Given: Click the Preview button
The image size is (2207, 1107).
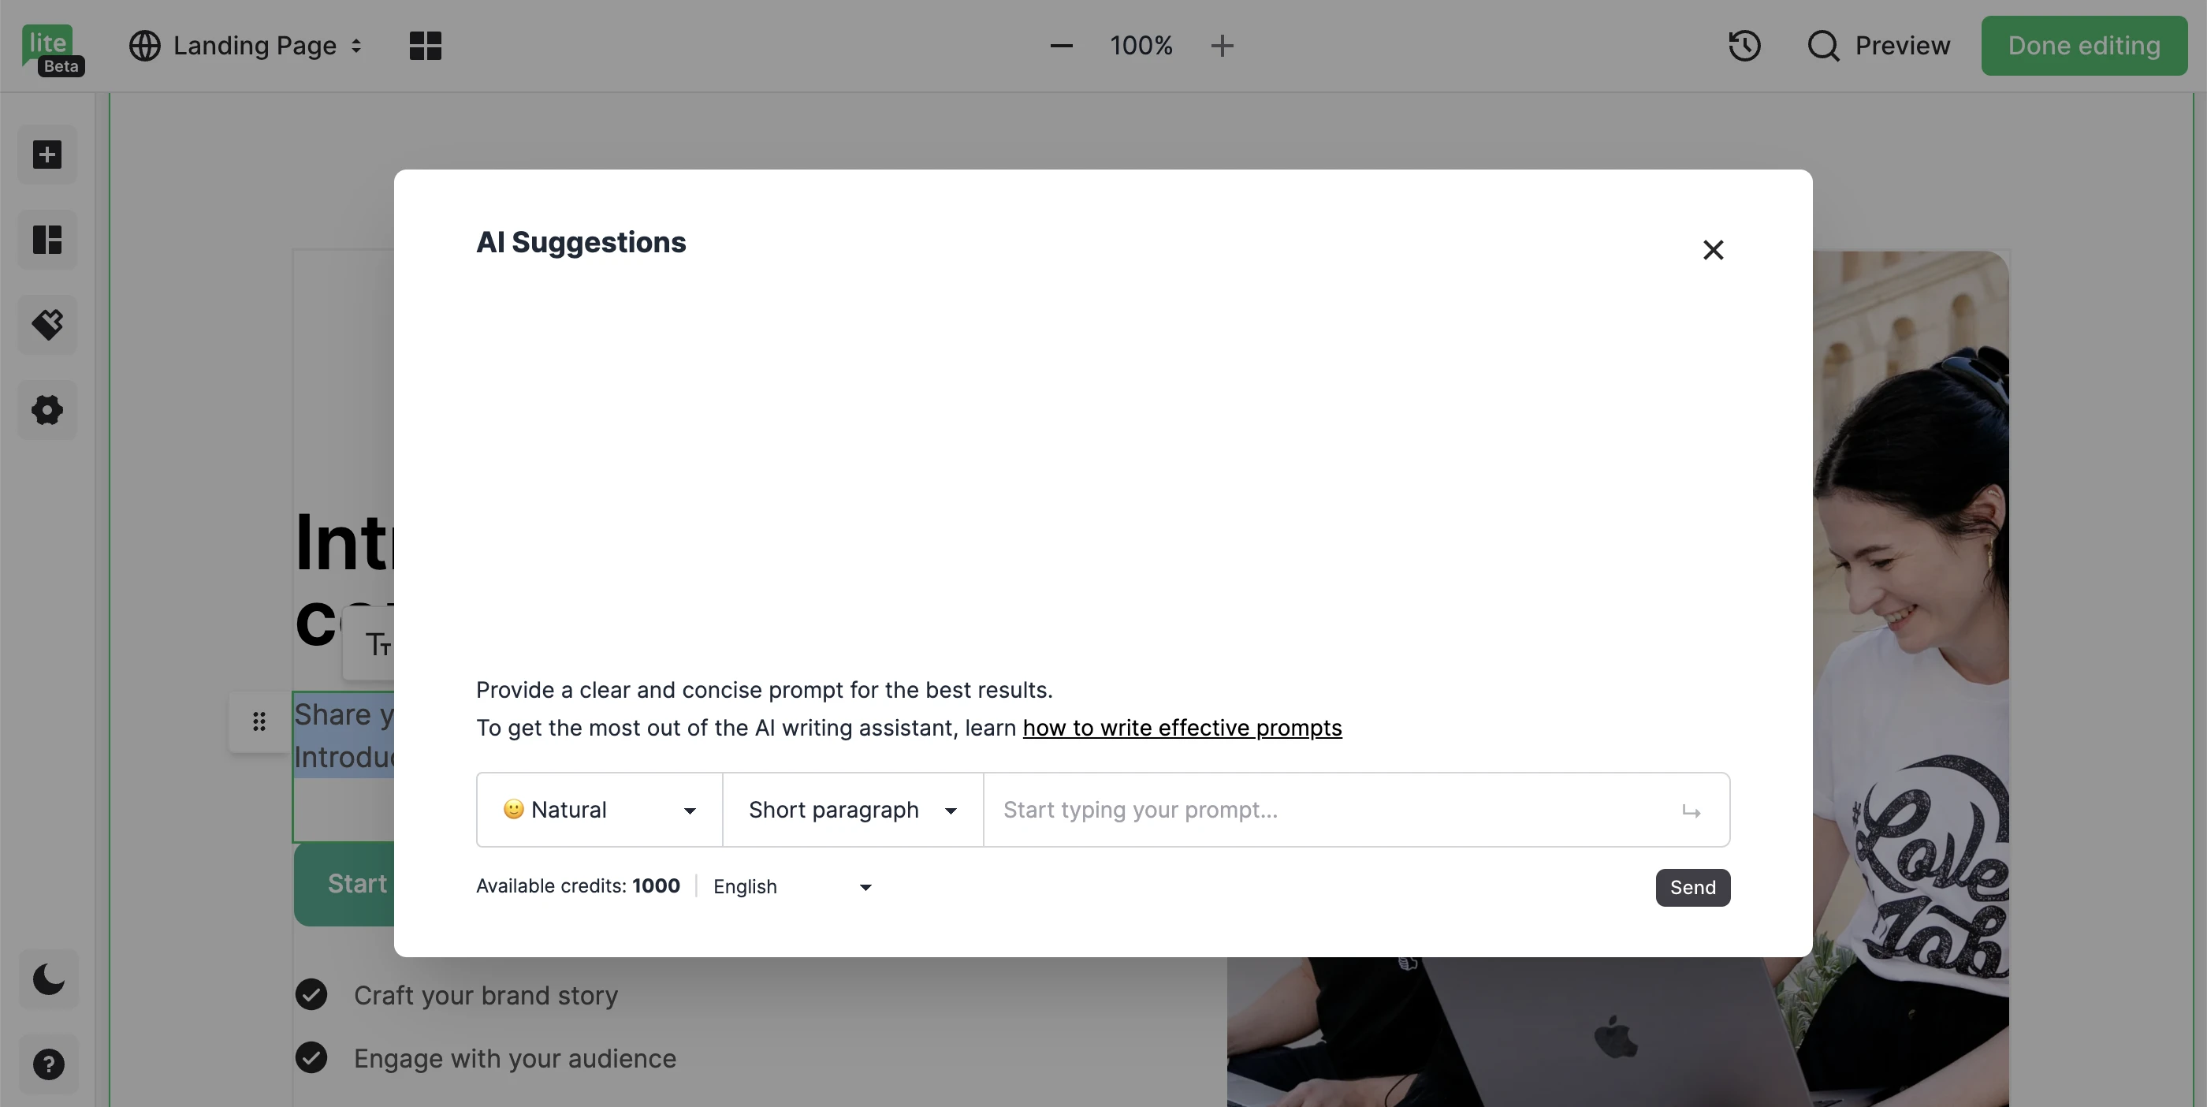Looking at the screenshot, I should click(x=1878, y=46).
